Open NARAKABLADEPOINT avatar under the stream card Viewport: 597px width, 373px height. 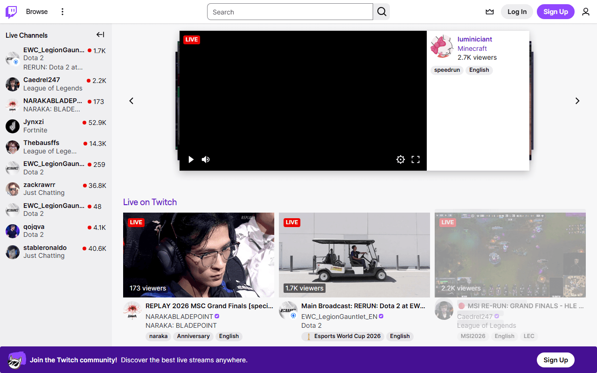click(x=132, y=311)
